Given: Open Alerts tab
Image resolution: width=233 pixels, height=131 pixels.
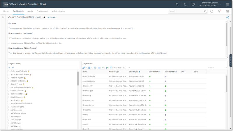Looking at the screenshot, I should (30, 11).
